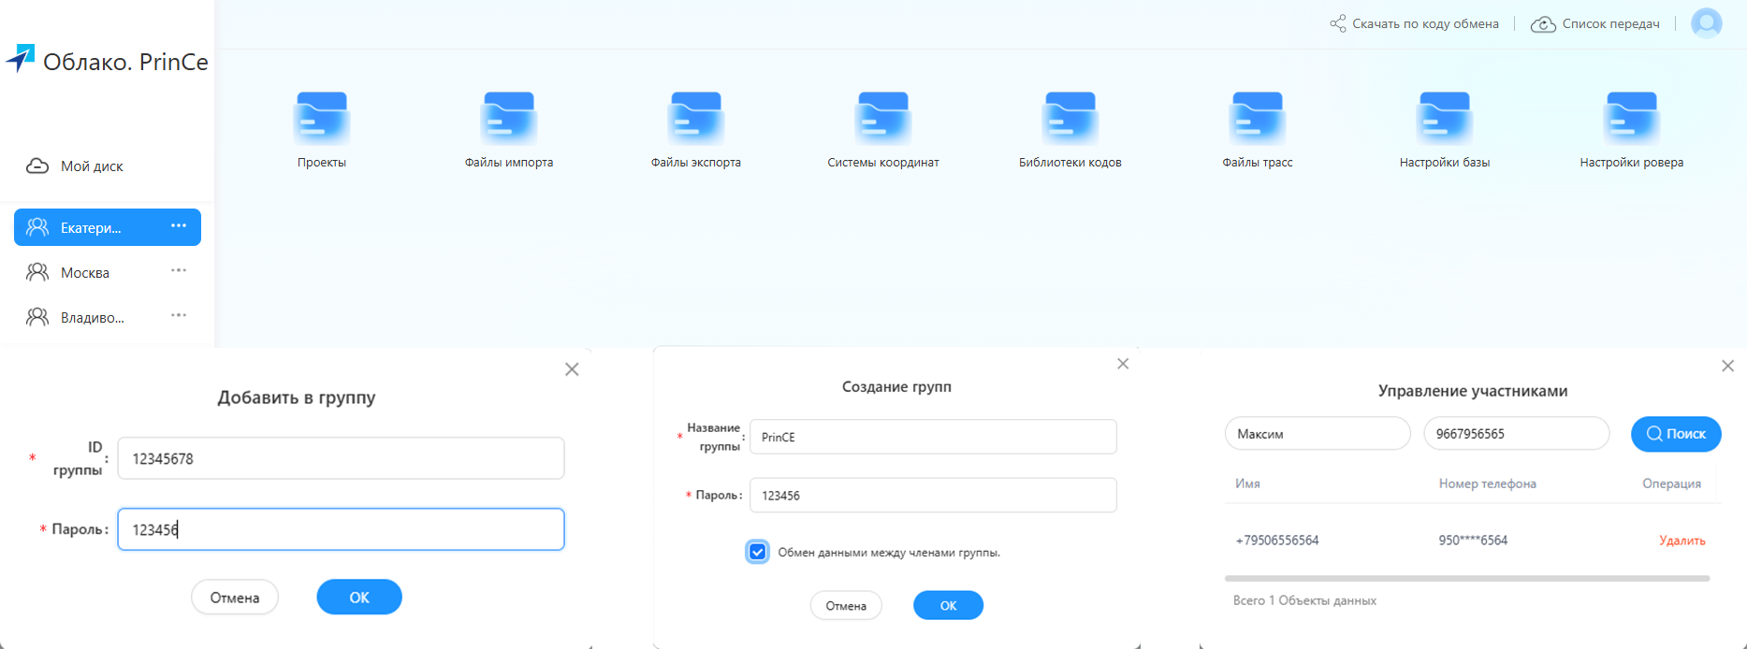Click the horizontal scrollbar in members table

(x=1466, y=579)
